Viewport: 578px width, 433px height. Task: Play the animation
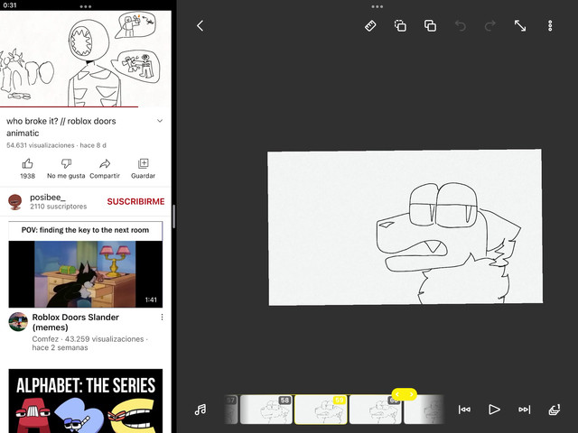click(494, 410)
